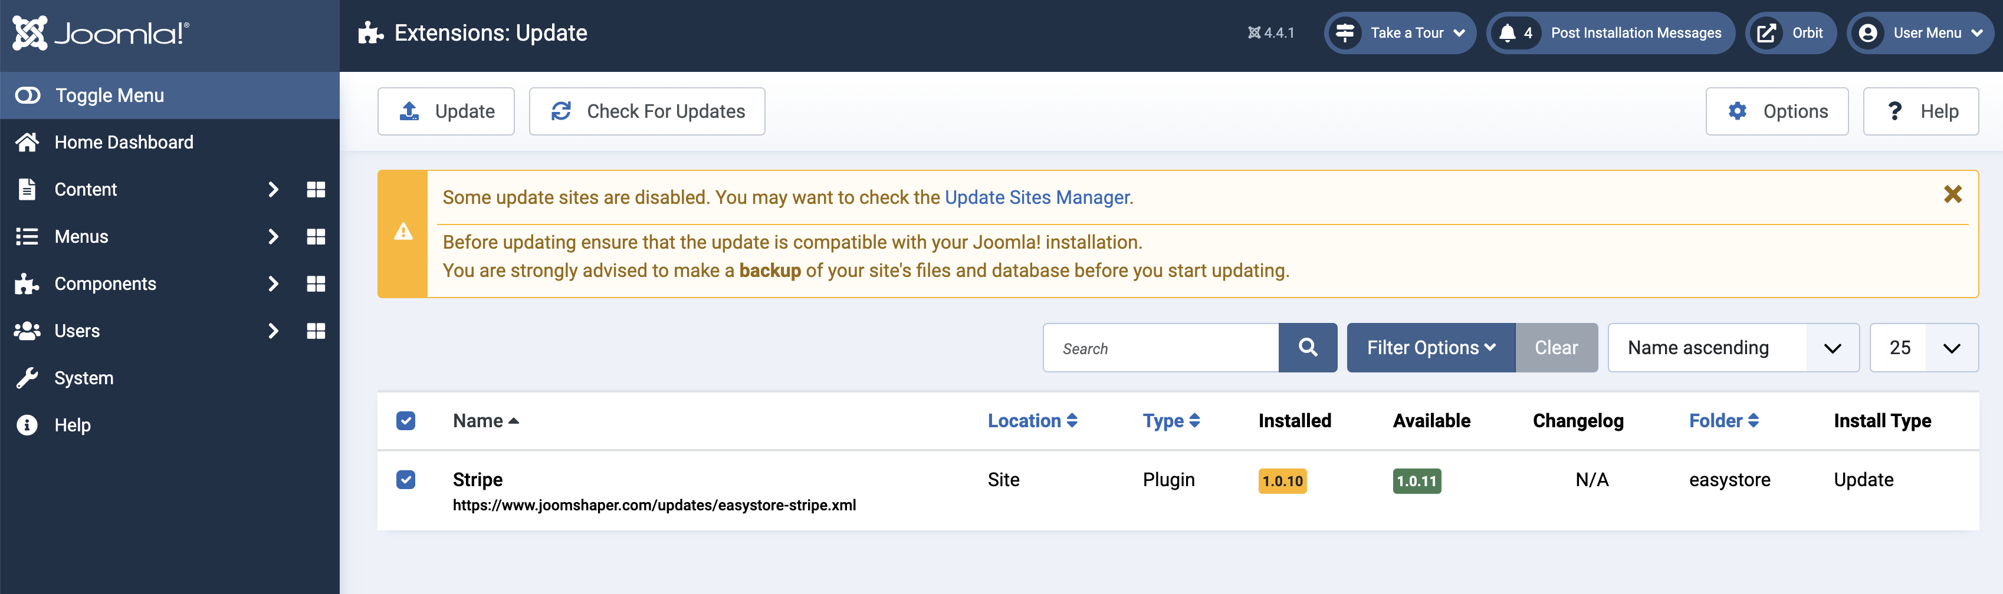The height and width of the screenshot is (594, 2003).
Task: Open the Users dashboard grid icon
Action: coord(316,331)
